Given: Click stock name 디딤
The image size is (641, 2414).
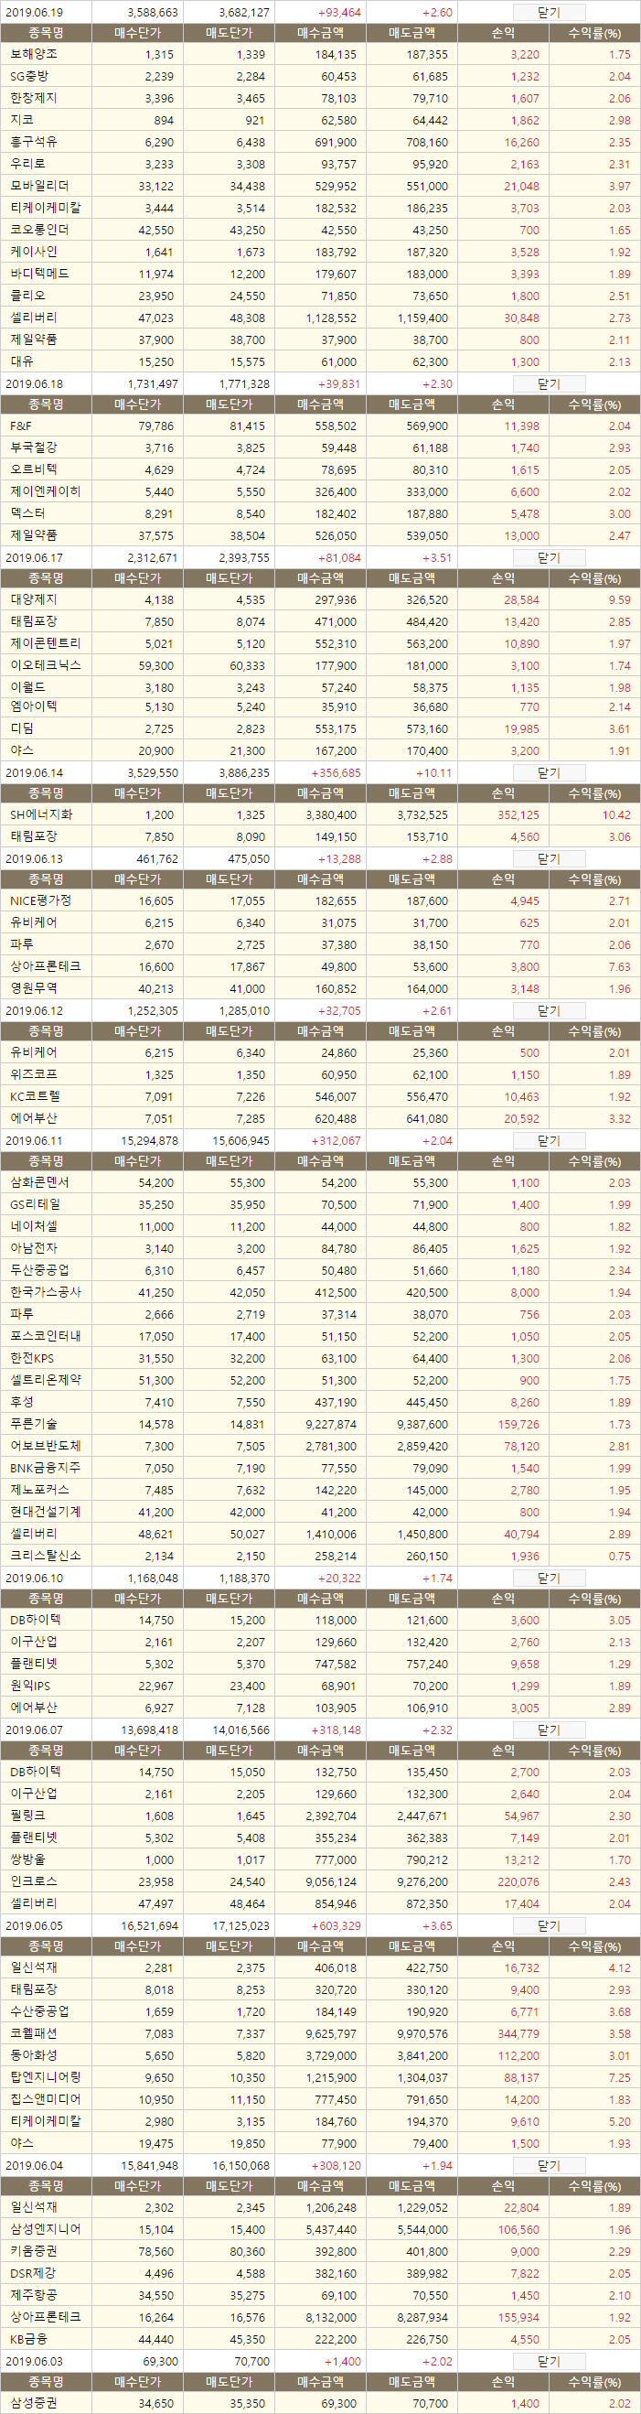Looking at the screenshot, I should (x=22, y=728).
